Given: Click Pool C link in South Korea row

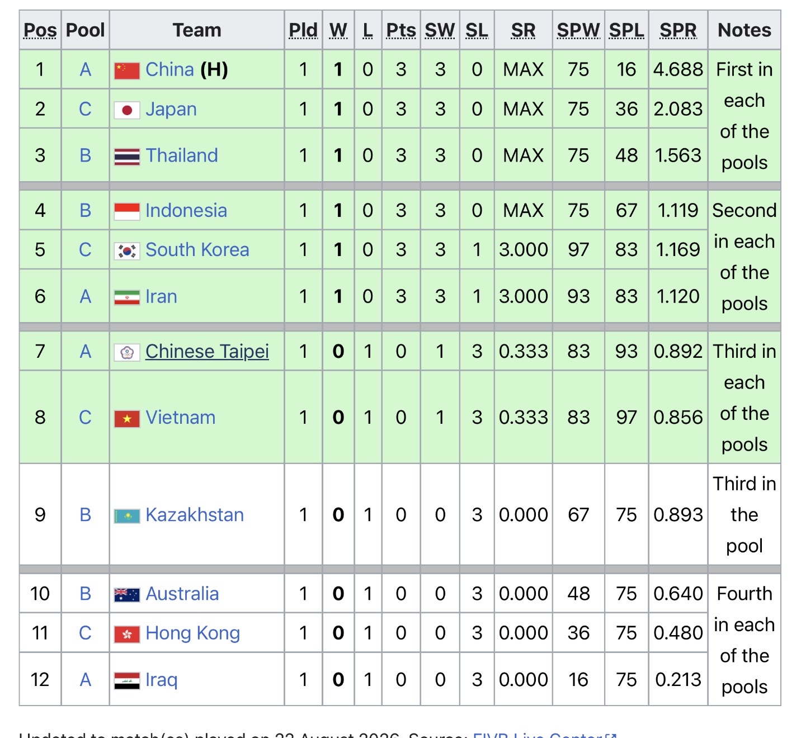Looking at the screenshot, I should tap(85, 249).
